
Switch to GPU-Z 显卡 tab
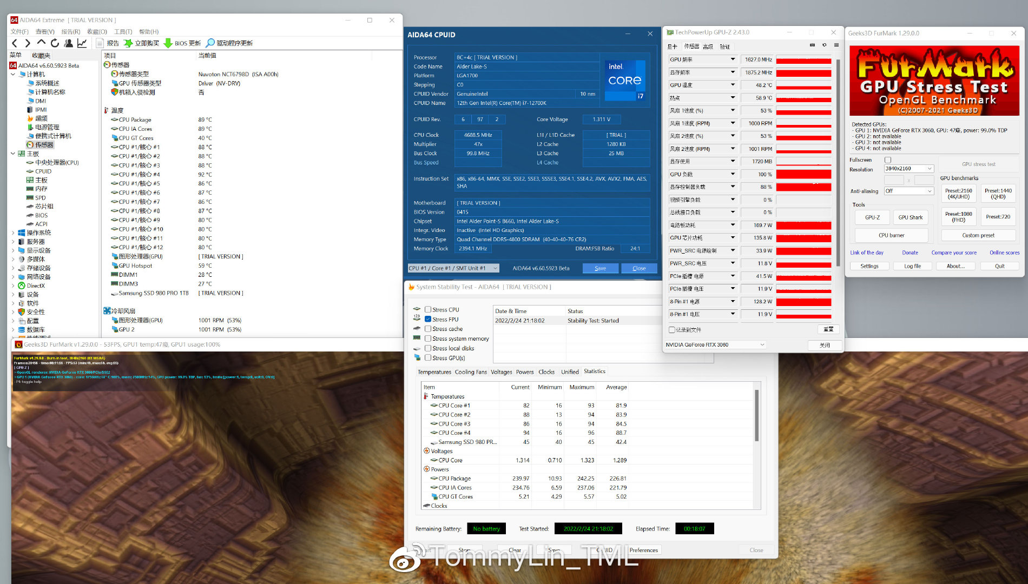673,47
